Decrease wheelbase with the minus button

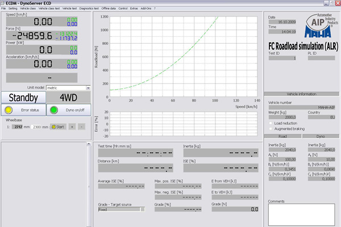point(81,126)
